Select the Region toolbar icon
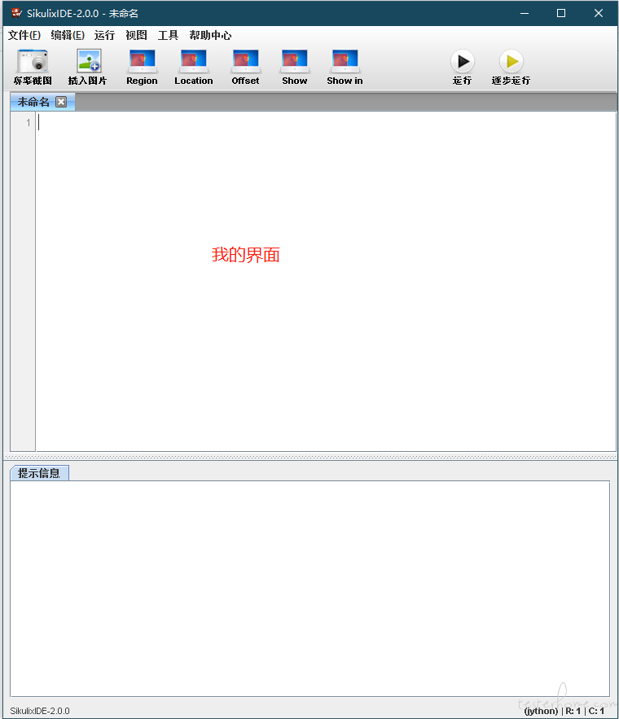This screenshot has width=619, height=719. 143,61
